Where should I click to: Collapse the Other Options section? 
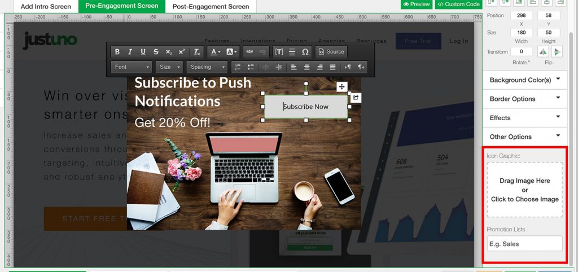pyautogui.click(x=524, y=137)
